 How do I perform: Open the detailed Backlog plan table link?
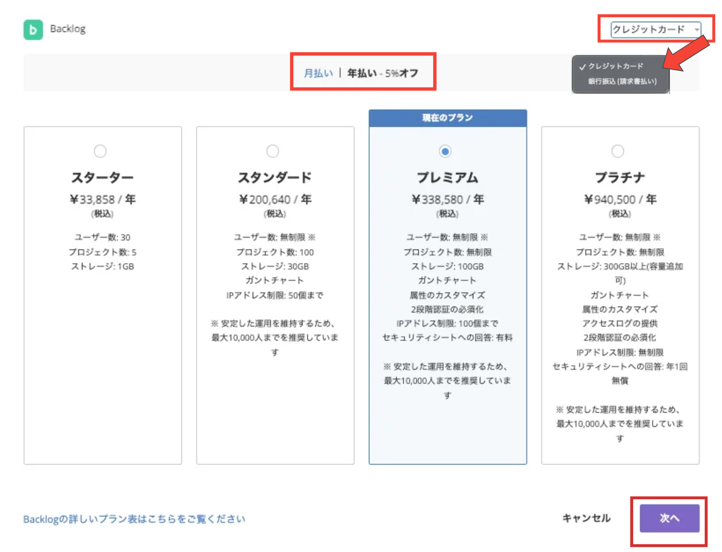click(x=134, y=519)
